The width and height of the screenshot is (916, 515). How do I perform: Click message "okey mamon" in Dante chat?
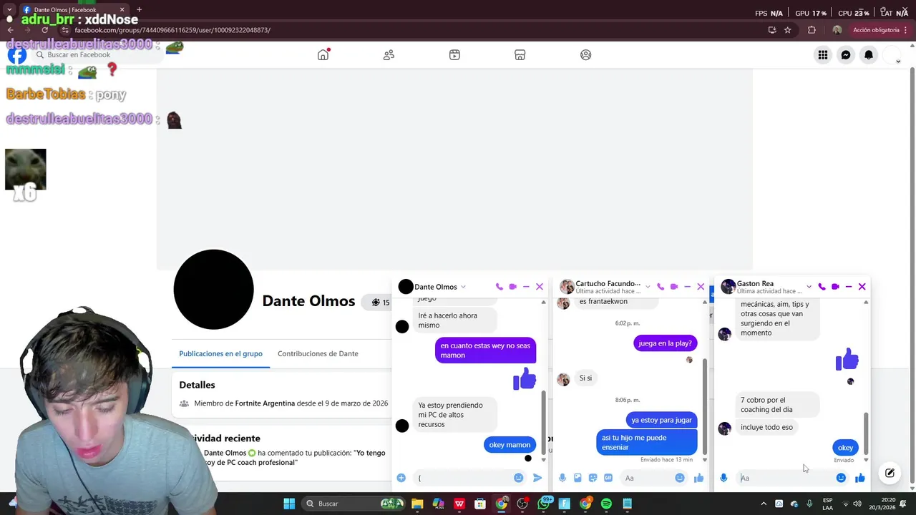pyautogui.click(x=510, y=445)
